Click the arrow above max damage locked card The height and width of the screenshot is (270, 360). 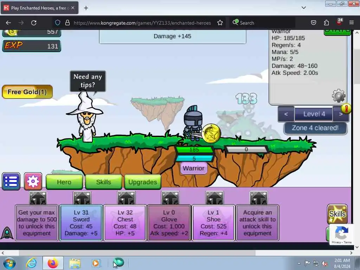38,198
